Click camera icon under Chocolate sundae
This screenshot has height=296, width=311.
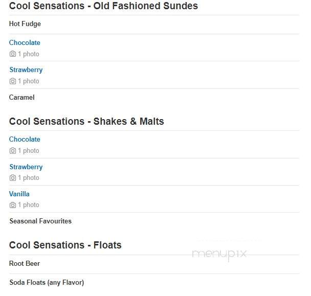[x=13, y=54]
